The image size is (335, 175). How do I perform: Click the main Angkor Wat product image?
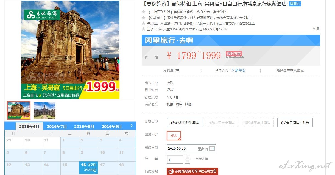(70, 50)
